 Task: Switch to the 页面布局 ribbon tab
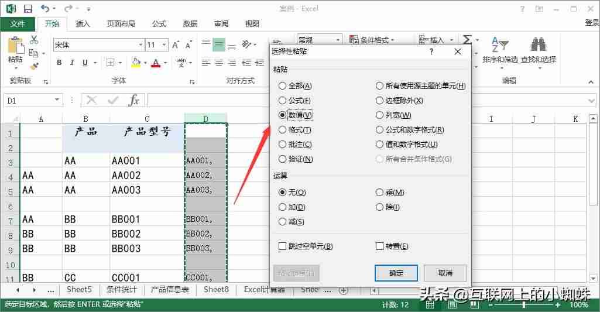(x=121, y=24)
